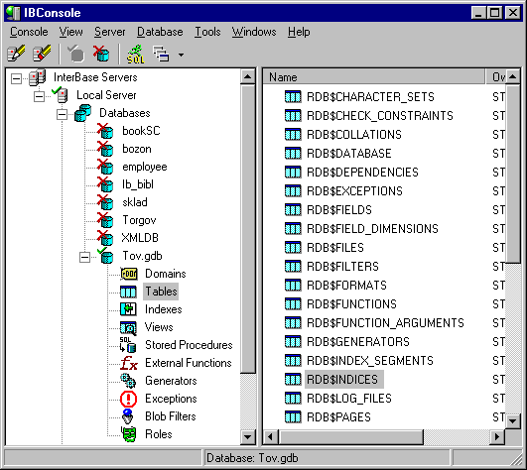527x470 pixels.
Task: Open the Help menu
Action: (x=299, y=32)
